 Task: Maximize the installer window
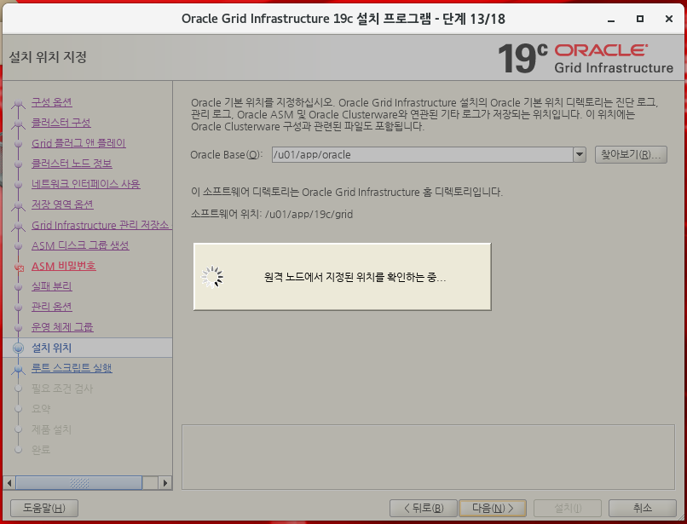pyautogui.click(x=640, y=19)
